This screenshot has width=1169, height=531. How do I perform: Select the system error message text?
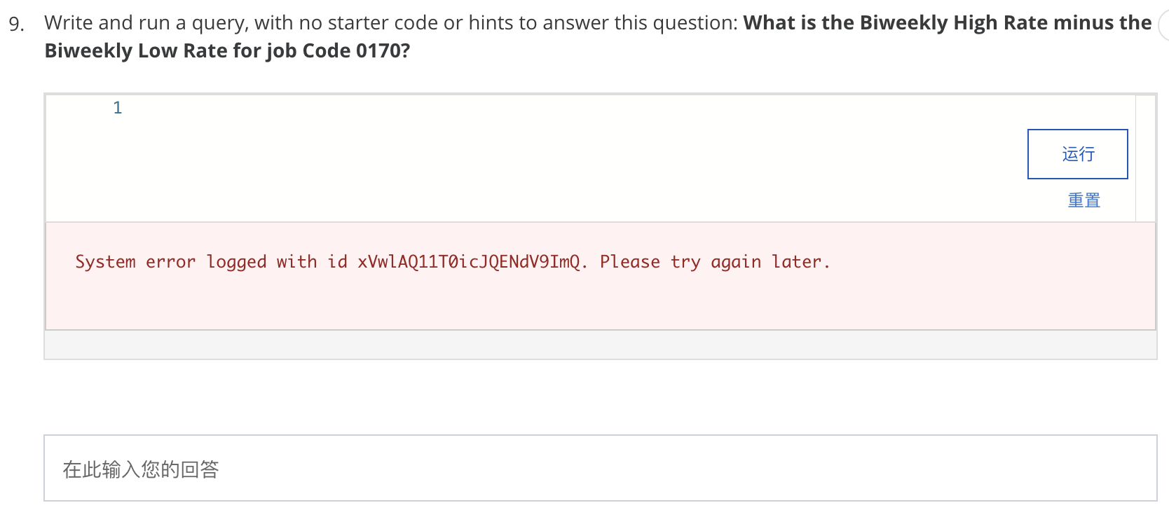(452, 261)
